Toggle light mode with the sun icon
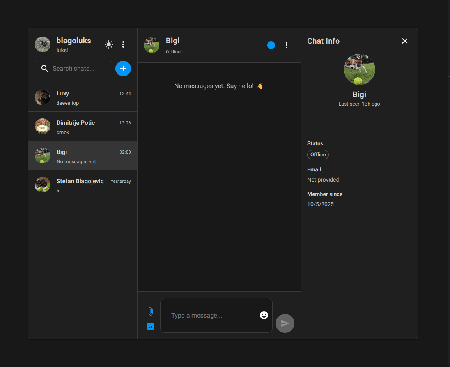Viewport: 450px width, 367px height. click(x=109, y=44)
